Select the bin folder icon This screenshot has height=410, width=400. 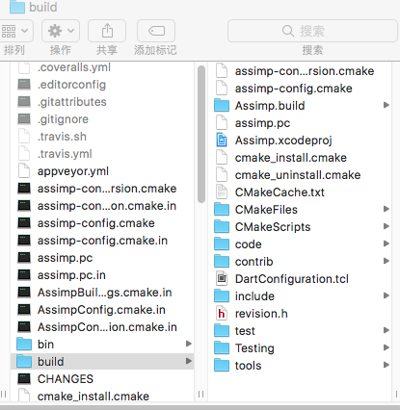[x=24, y=344]
